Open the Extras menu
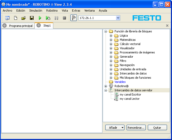This screenshot has height=140, width=172. pyautogui.click(x=76, y=11)
